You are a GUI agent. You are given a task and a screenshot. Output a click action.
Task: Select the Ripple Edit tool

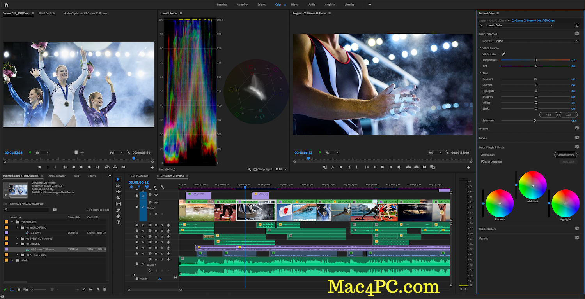pos(119,191)
